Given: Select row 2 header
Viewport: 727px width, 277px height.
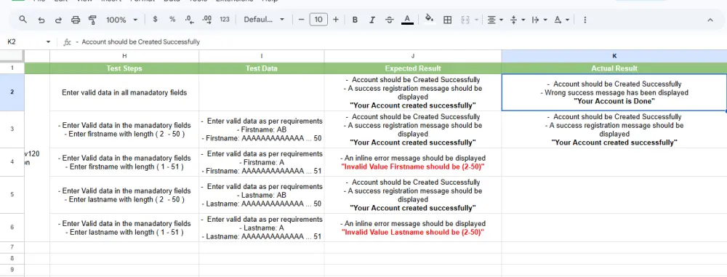Looking at the screenshot, I should (x=12, y=92).
